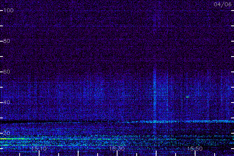This screenshot has height=156, width=234.
Task: Click the 20 frequency axis label
Action: click(6, 133)
